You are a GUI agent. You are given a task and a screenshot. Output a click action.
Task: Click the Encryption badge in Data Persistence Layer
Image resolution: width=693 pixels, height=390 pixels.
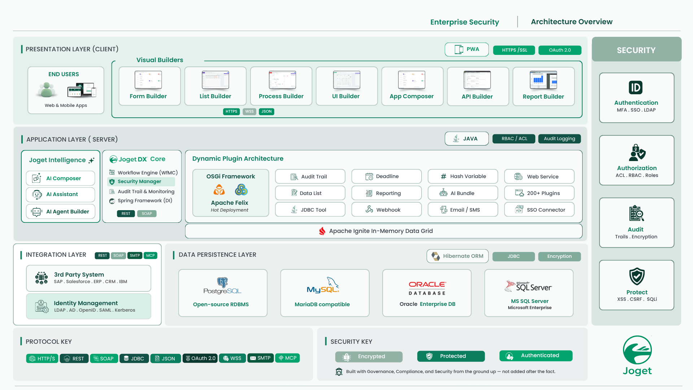click(x=559, y=256)
